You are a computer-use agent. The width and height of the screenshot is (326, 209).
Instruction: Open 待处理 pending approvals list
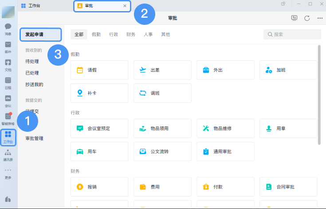32,61
